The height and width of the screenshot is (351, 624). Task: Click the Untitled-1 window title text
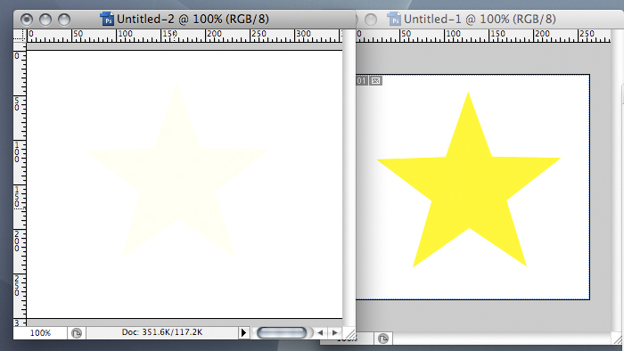coord(480,19)
